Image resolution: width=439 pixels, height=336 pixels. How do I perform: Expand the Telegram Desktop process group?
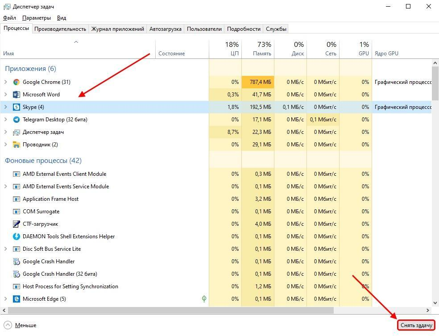tap(6, 120)
